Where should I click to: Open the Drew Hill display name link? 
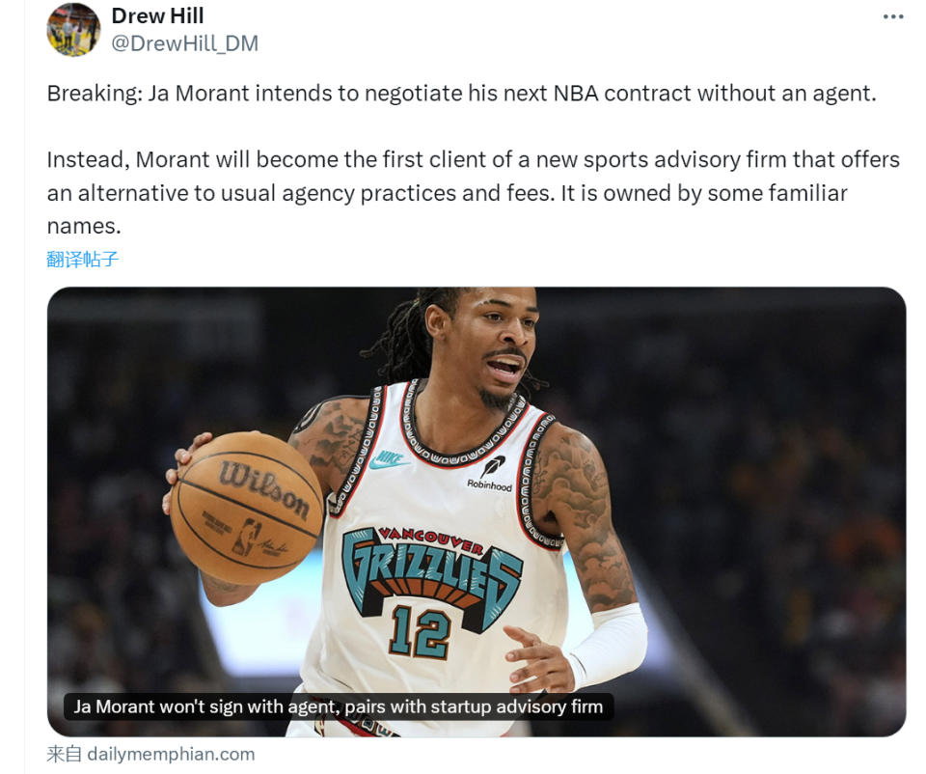point(157,16)
